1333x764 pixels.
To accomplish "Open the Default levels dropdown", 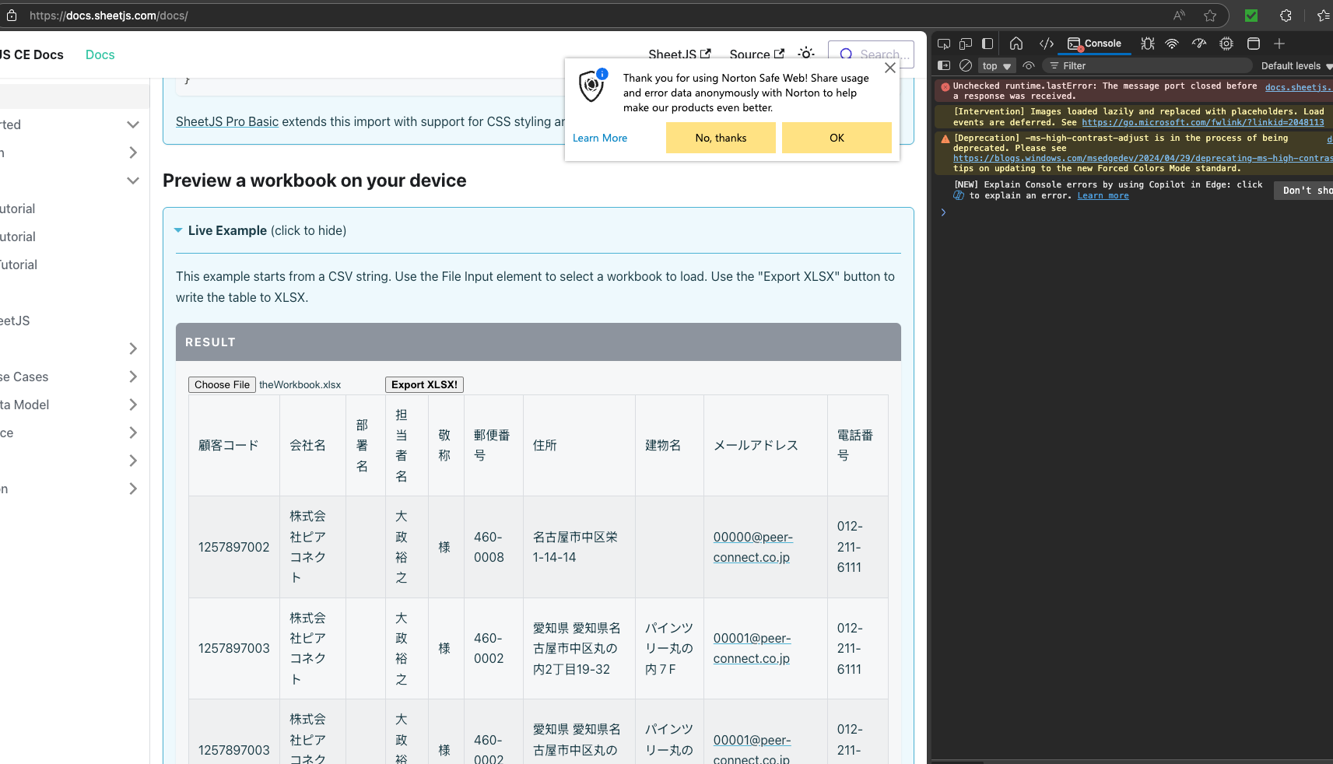I will click(x=1296, y=66).
